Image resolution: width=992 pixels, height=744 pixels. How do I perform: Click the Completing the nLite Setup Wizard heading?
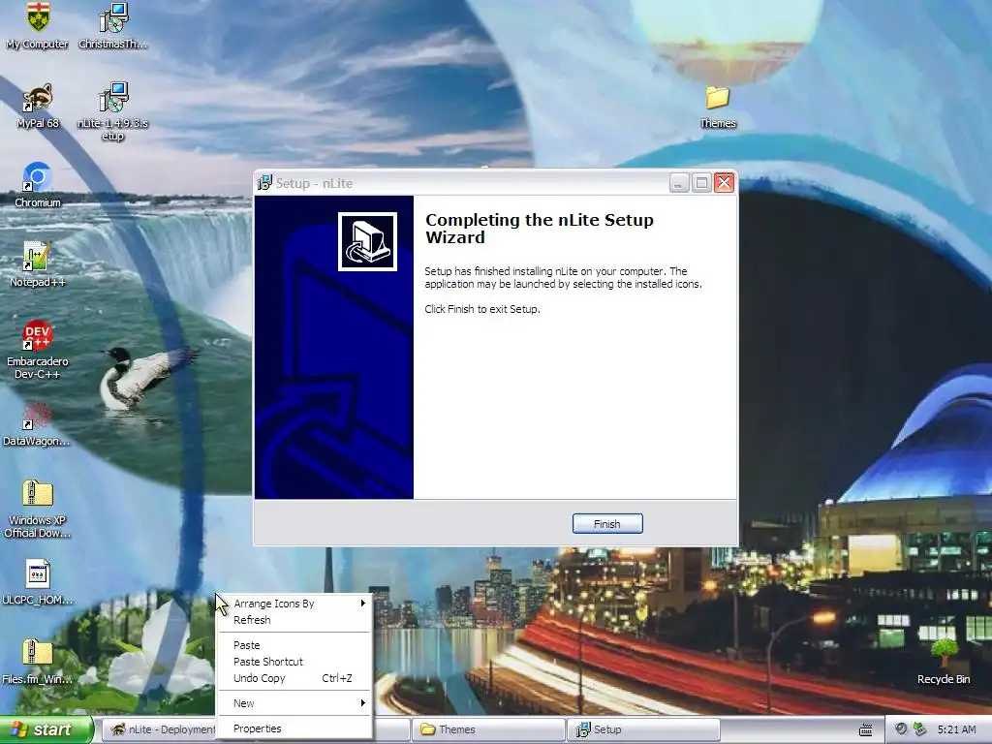539,229
